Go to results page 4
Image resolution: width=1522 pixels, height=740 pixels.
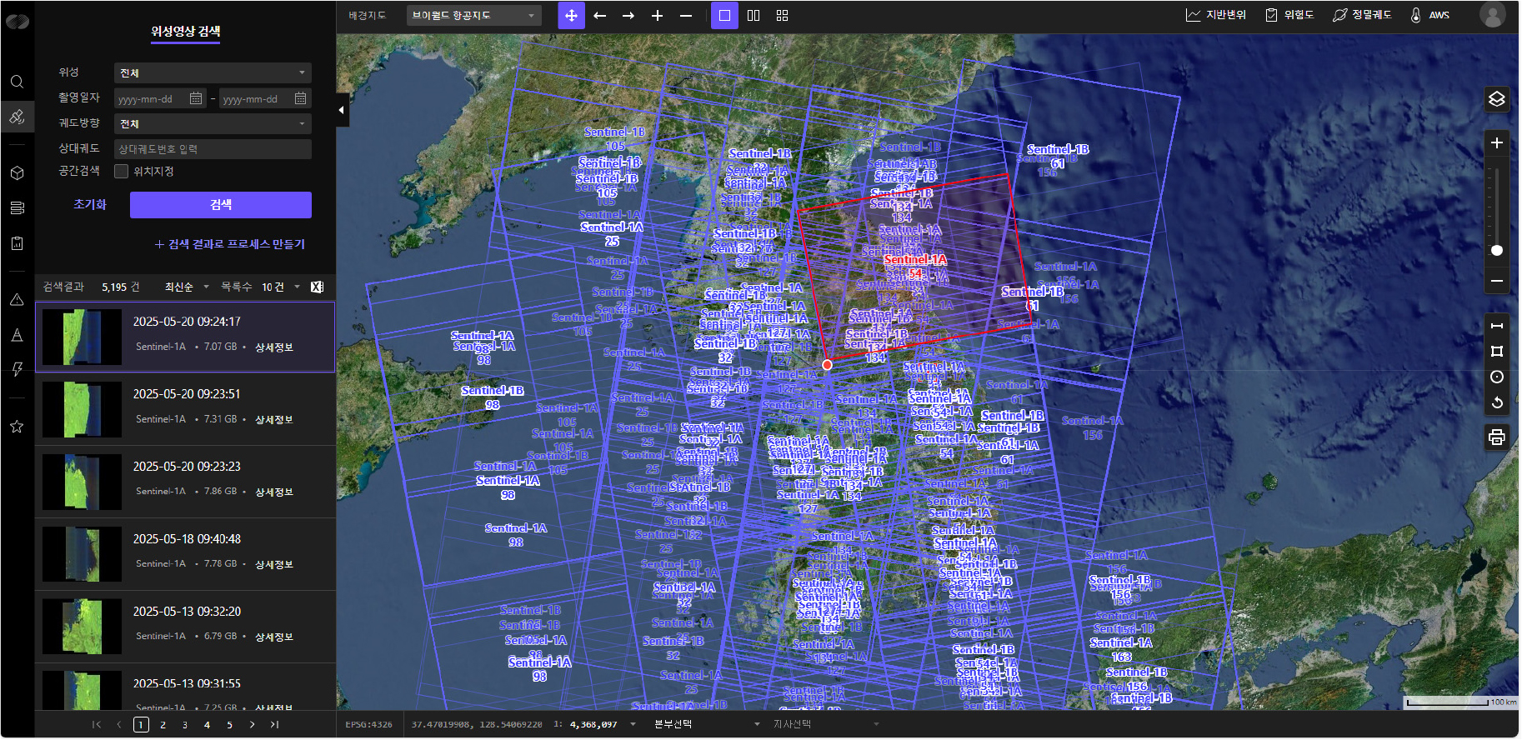click(x=207, y=725)
